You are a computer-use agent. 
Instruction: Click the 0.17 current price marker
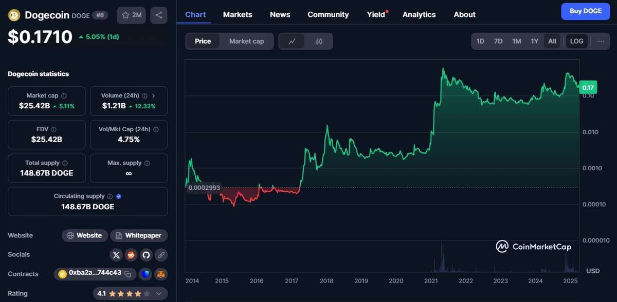(x=587, y=88)
